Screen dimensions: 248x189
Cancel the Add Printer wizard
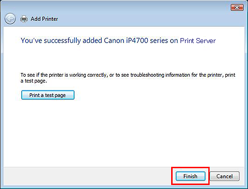(225, 176)
